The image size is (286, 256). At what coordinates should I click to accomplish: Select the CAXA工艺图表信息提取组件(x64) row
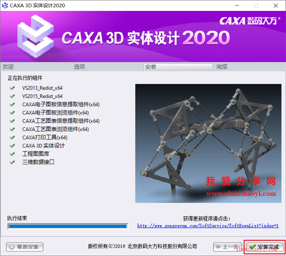[61, 121]
